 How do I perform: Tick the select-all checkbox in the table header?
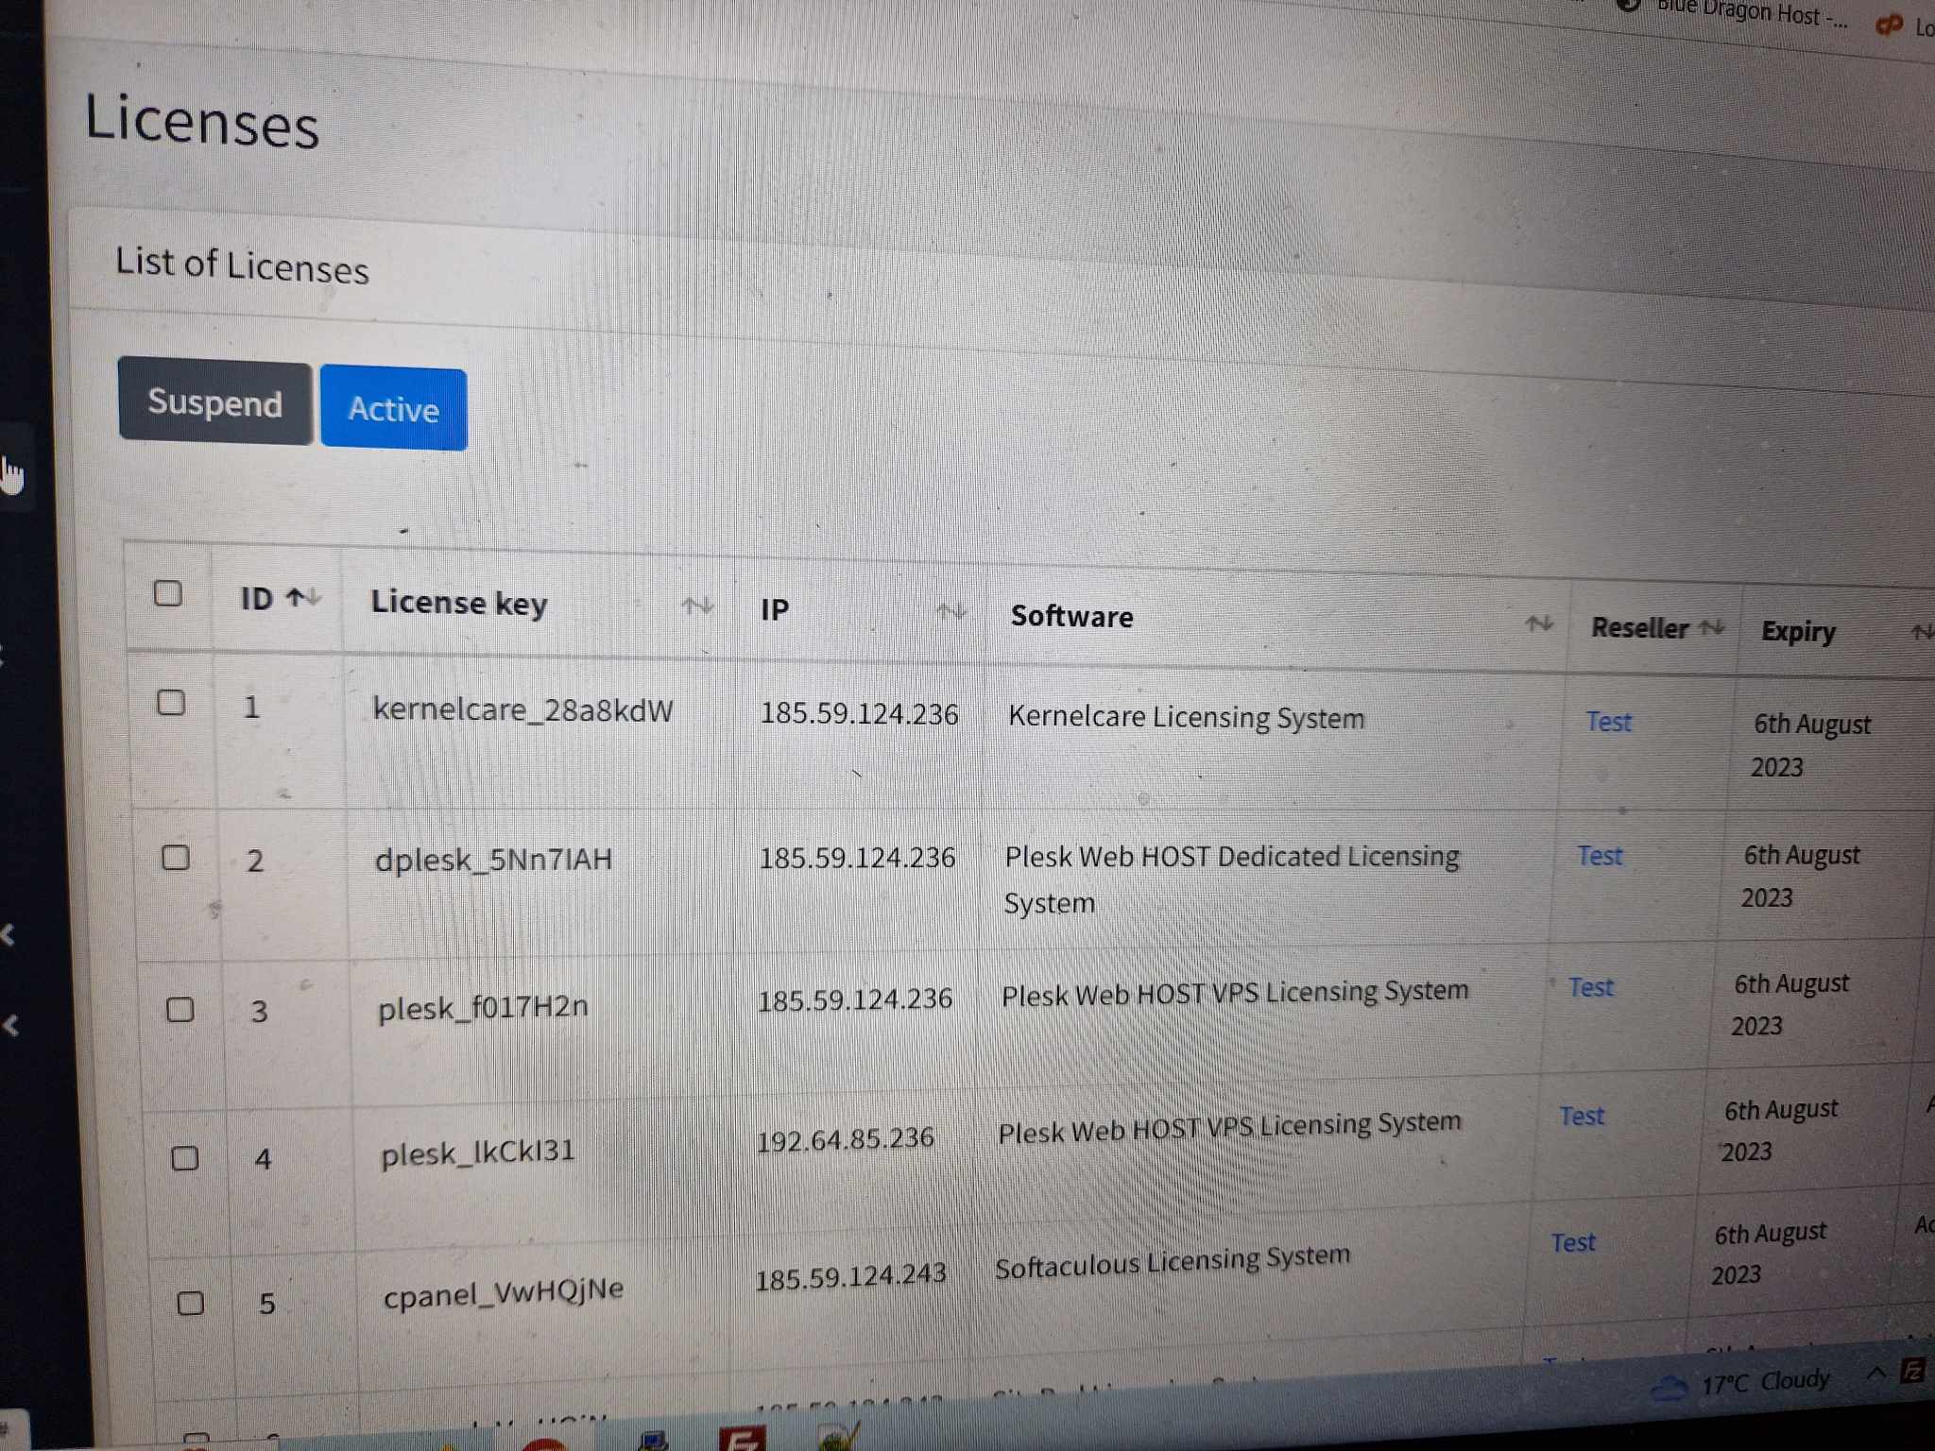168,593
